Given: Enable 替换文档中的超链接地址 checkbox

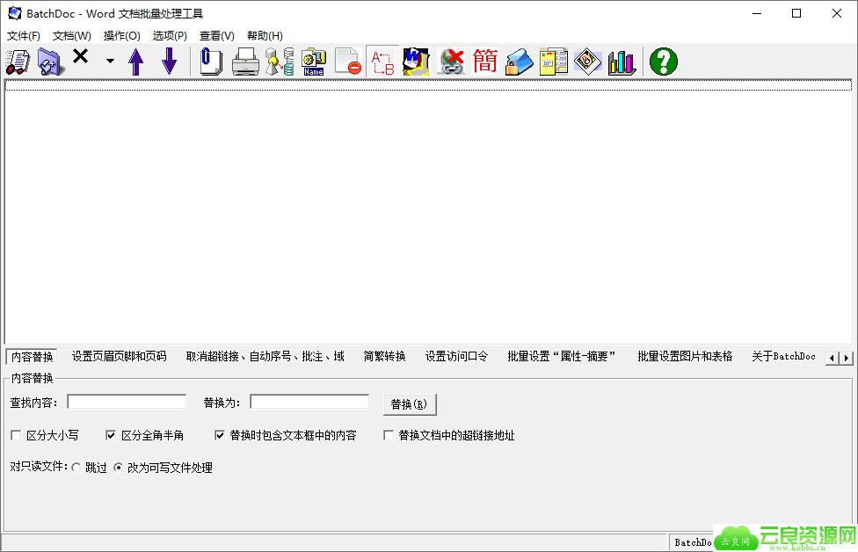Looking at the screenshot, I should 389,435.
